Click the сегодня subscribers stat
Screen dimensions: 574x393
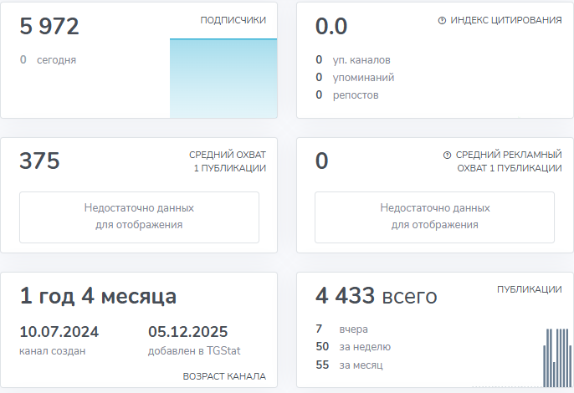coord(49,60)
